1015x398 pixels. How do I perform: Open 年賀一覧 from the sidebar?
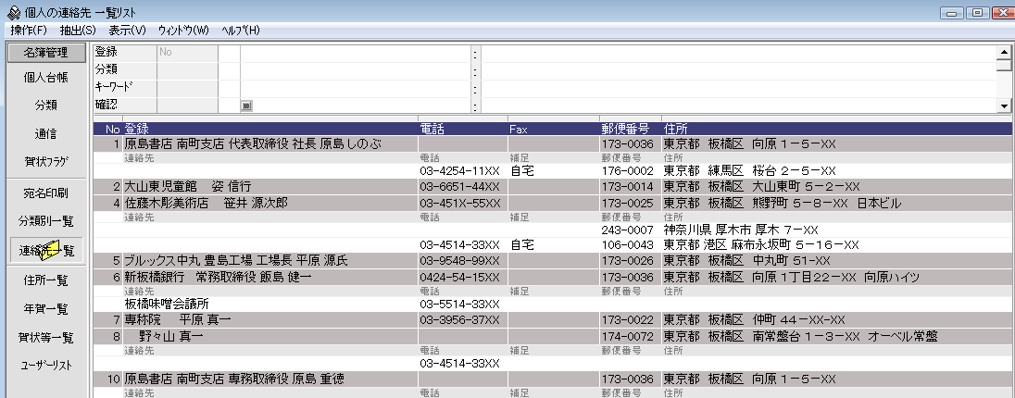coord(46,308)
